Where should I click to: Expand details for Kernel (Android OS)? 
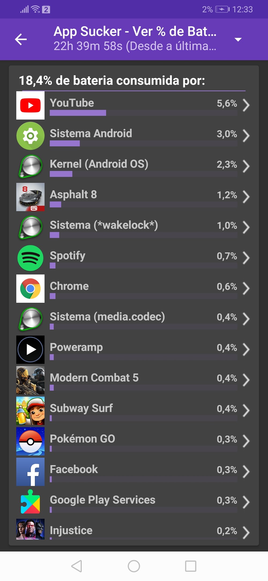246,166
